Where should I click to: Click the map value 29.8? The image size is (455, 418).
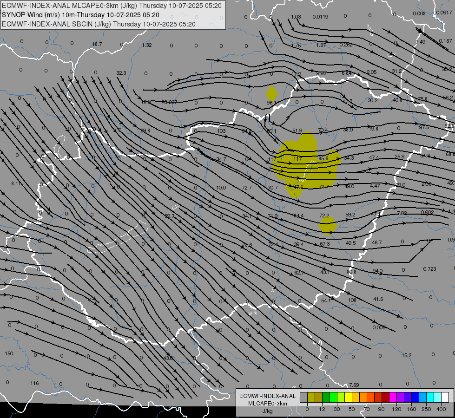click(x=145, y=131)
